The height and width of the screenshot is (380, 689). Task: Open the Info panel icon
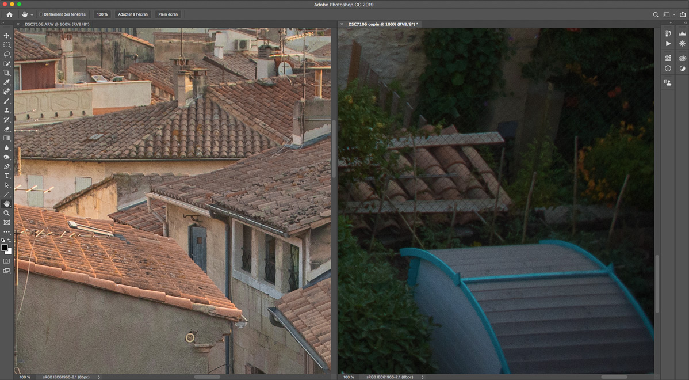click(x=668, y=69)
